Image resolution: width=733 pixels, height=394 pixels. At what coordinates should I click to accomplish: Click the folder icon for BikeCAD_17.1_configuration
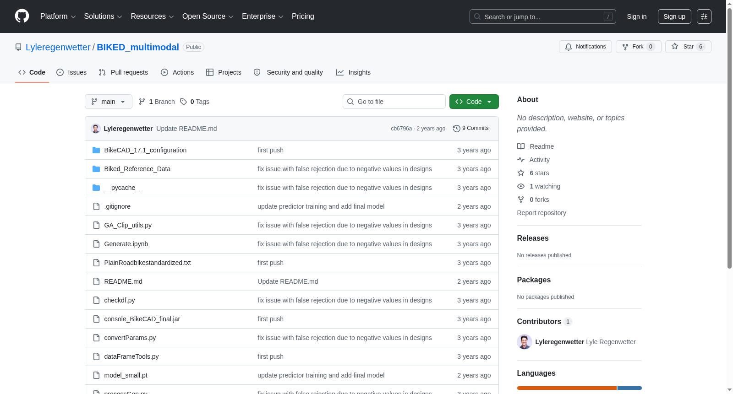coord(96,150)
